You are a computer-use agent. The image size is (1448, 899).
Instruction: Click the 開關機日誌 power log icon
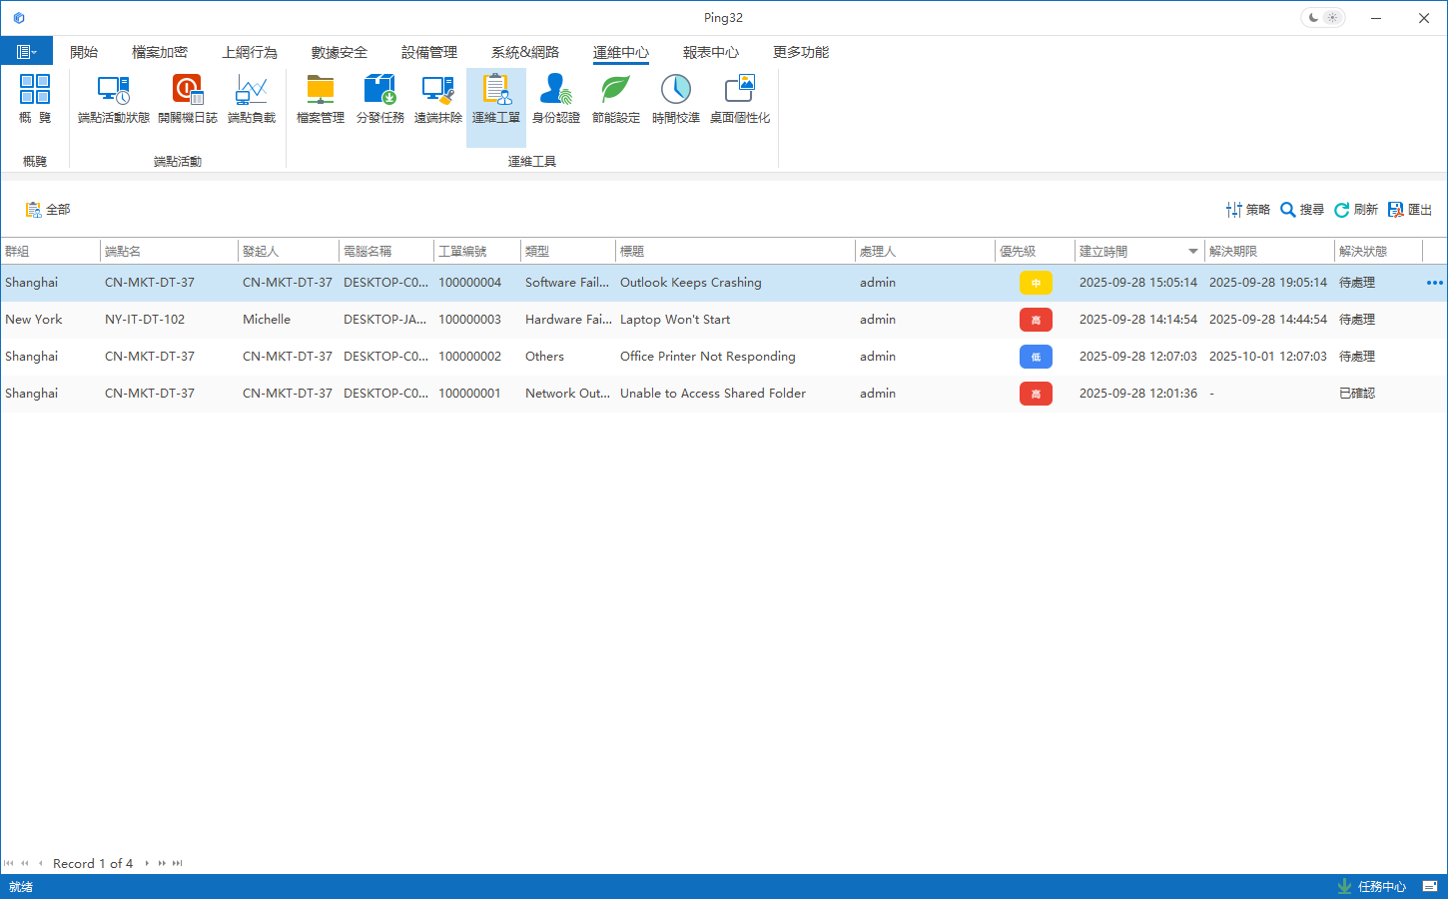[187, 99]
